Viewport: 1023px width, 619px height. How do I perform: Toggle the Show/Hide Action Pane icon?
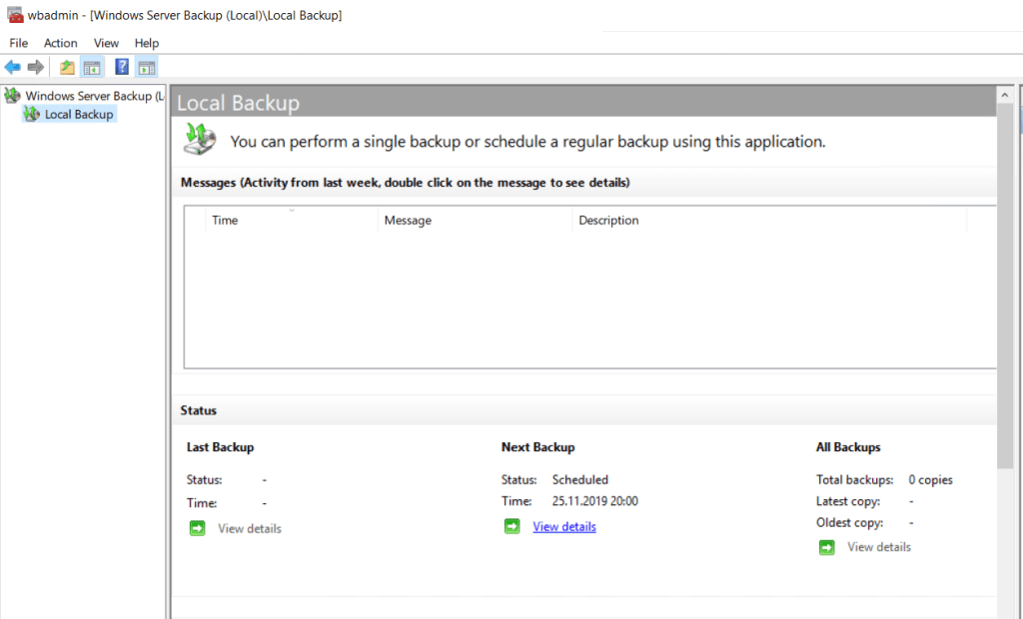pyautogui.click(x=147, y=67)
